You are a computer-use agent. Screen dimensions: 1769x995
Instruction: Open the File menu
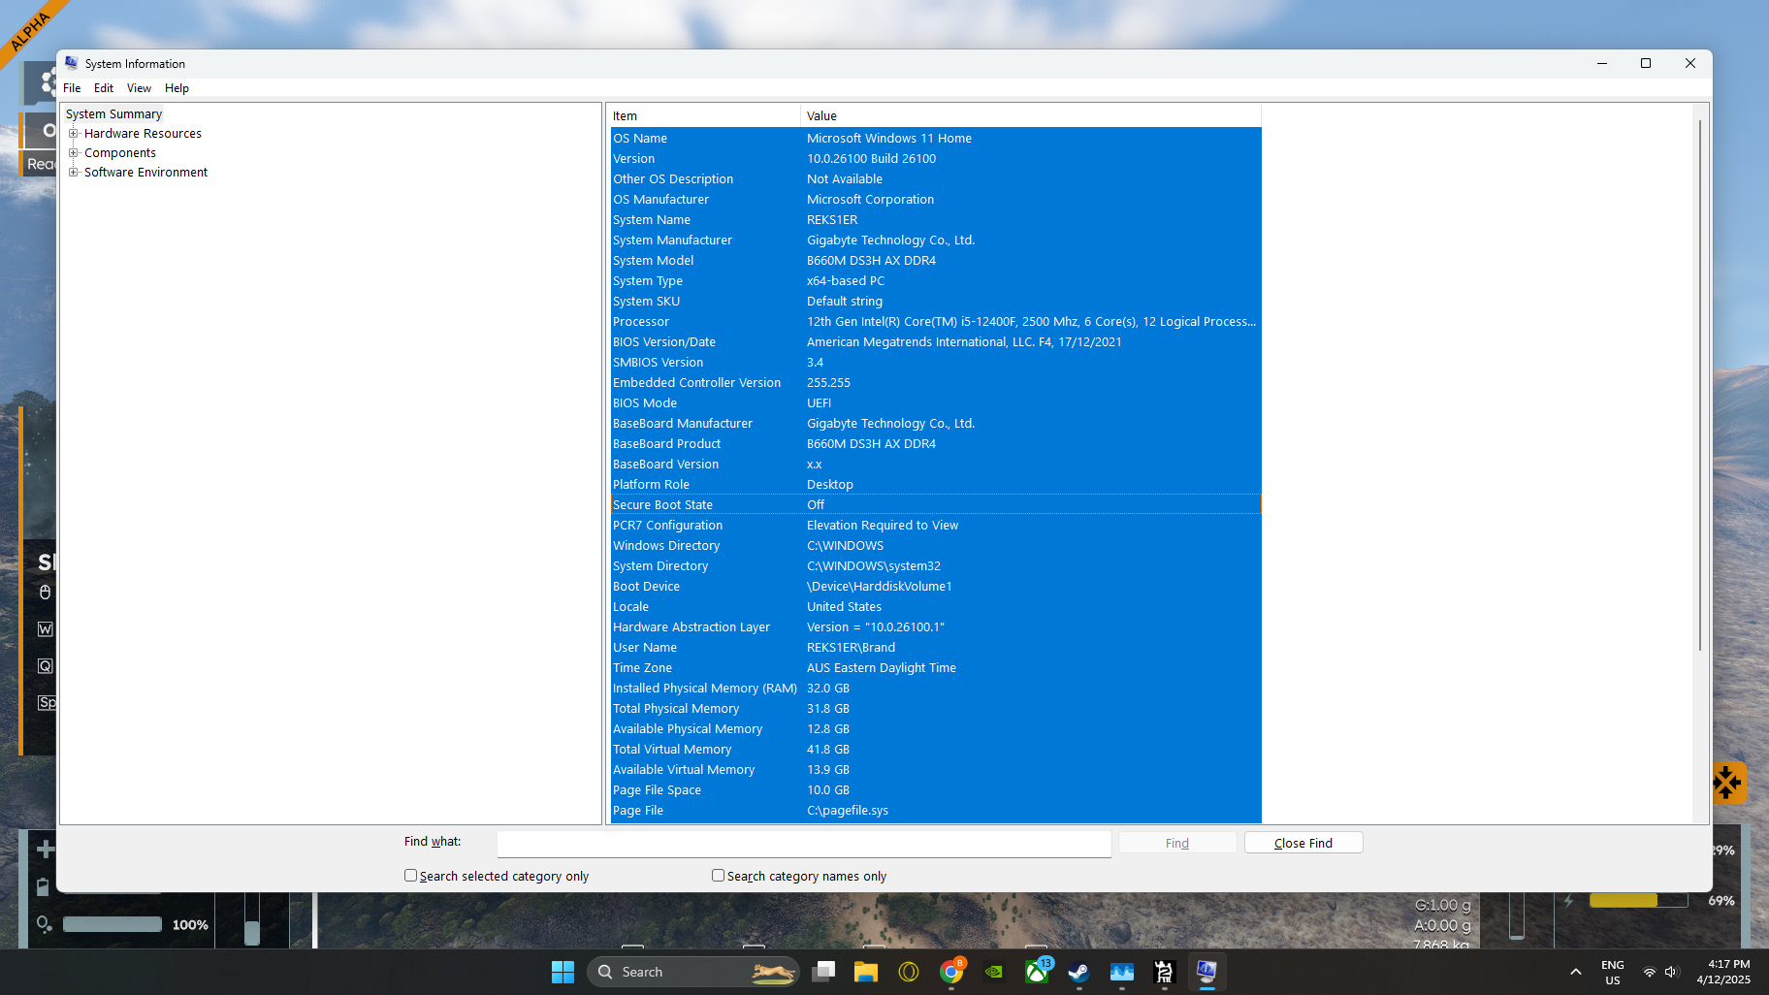coord(72,88)
